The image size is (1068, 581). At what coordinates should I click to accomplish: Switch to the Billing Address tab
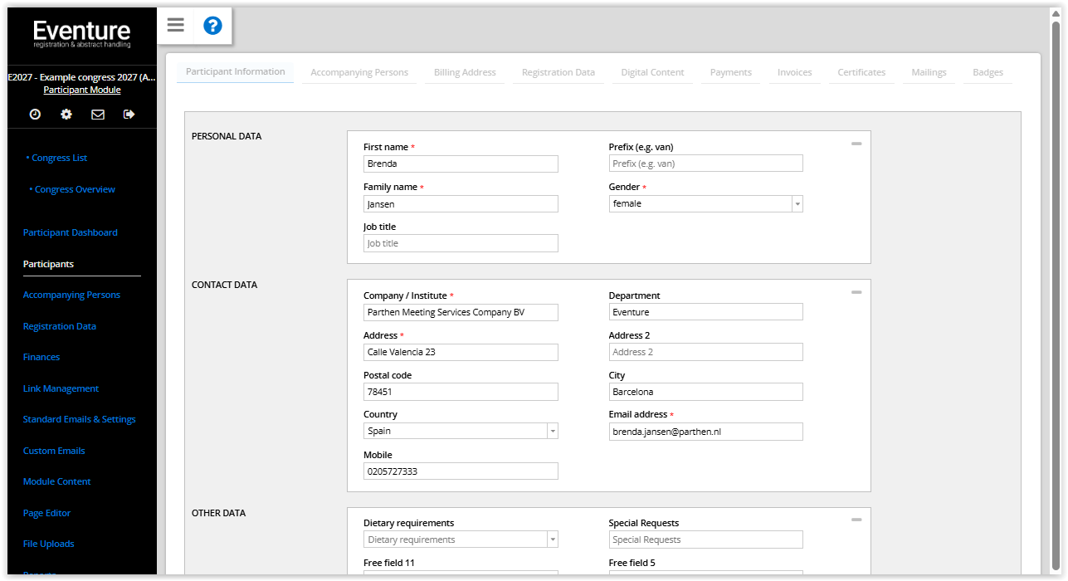(x=465, y=73)
